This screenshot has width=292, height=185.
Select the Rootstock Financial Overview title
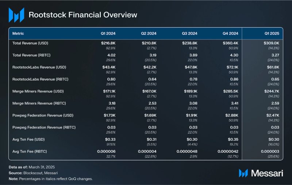click(x=83, y=15)
